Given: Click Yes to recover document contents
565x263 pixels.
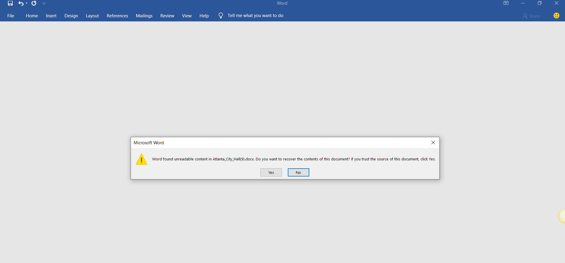Looking at the screenshot, I should [271, 172].
